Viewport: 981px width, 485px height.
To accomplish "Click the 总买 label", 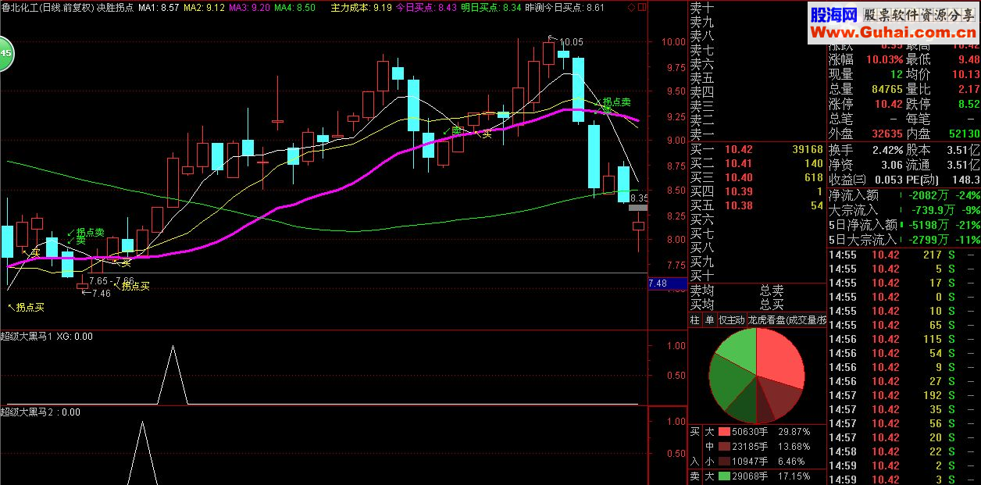I will click(772, 305).
